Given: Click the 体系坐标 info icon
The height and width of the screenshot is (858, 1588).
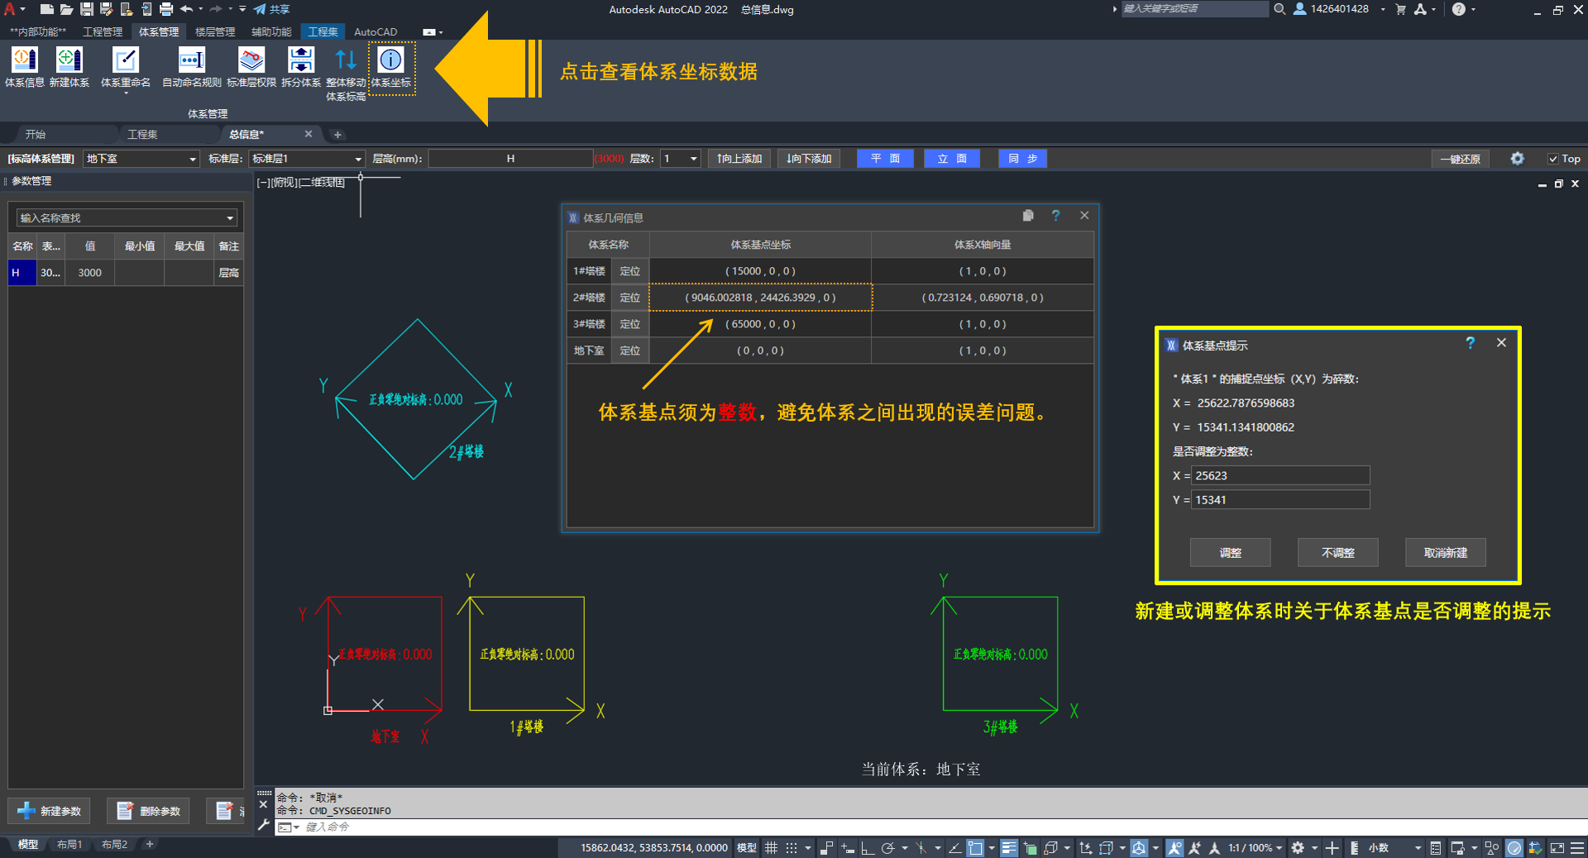Looking at the screenshot, I should click(x=390, y=60).
